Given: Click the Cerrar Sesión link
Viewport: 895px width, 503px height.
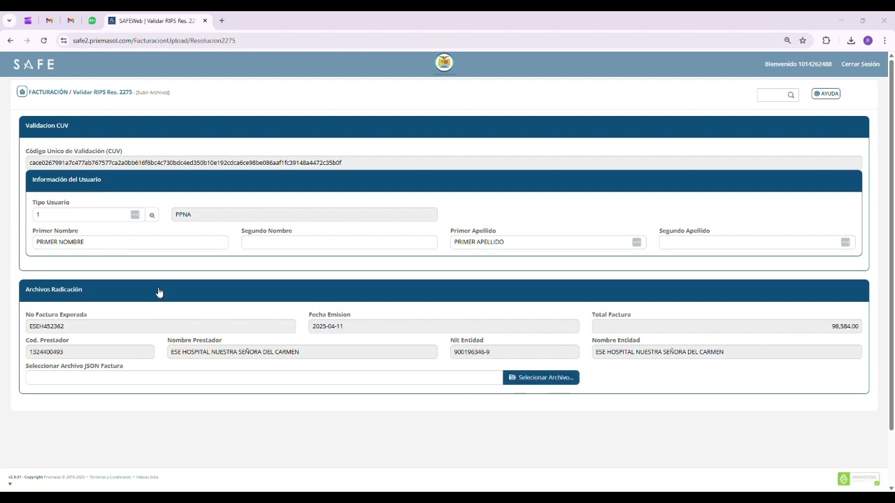Looking at the screenshot, I should coord(860,64).
